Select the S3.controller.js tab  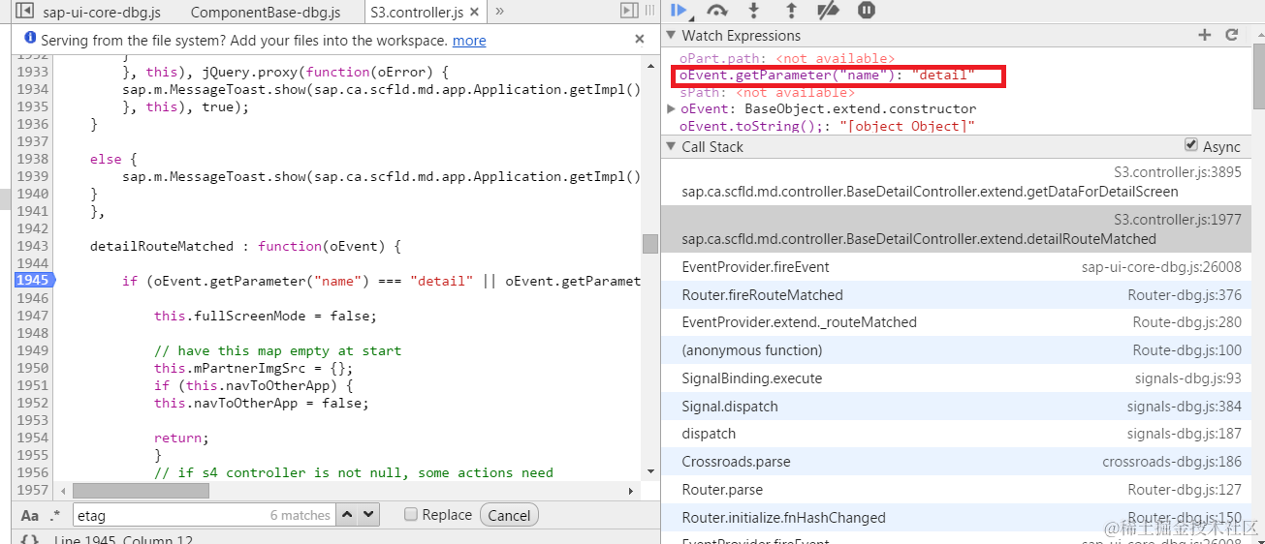tap(417, 13)
